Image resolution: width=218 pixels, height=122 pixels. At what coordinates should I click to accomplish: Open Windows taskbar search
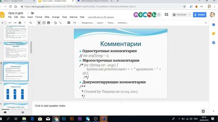tap(8, 119)
